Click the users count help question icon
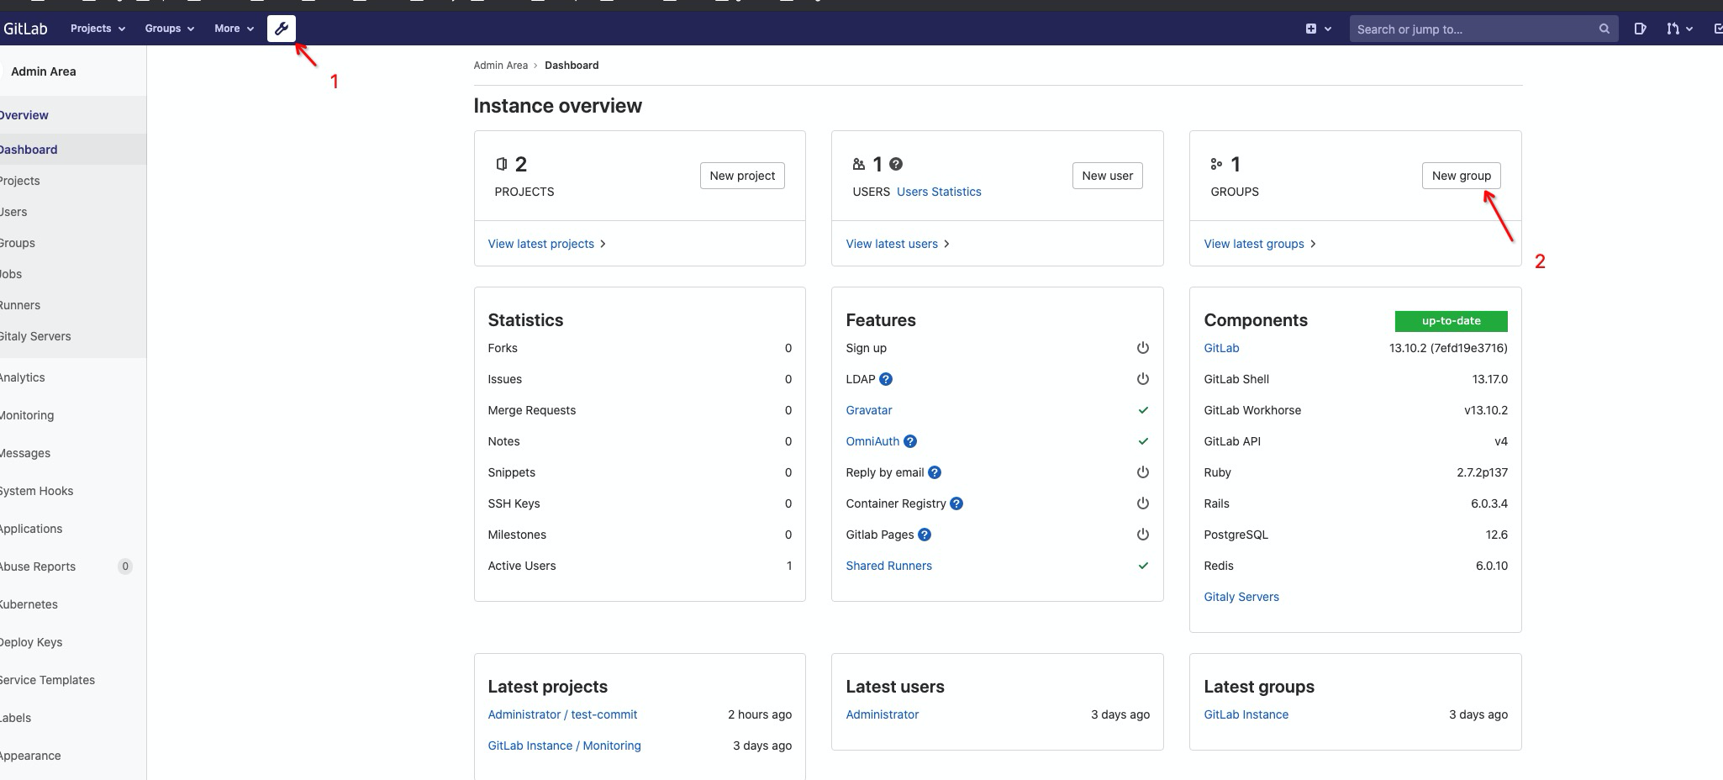This screenshot has width=1723, height=780. (896, 164)
